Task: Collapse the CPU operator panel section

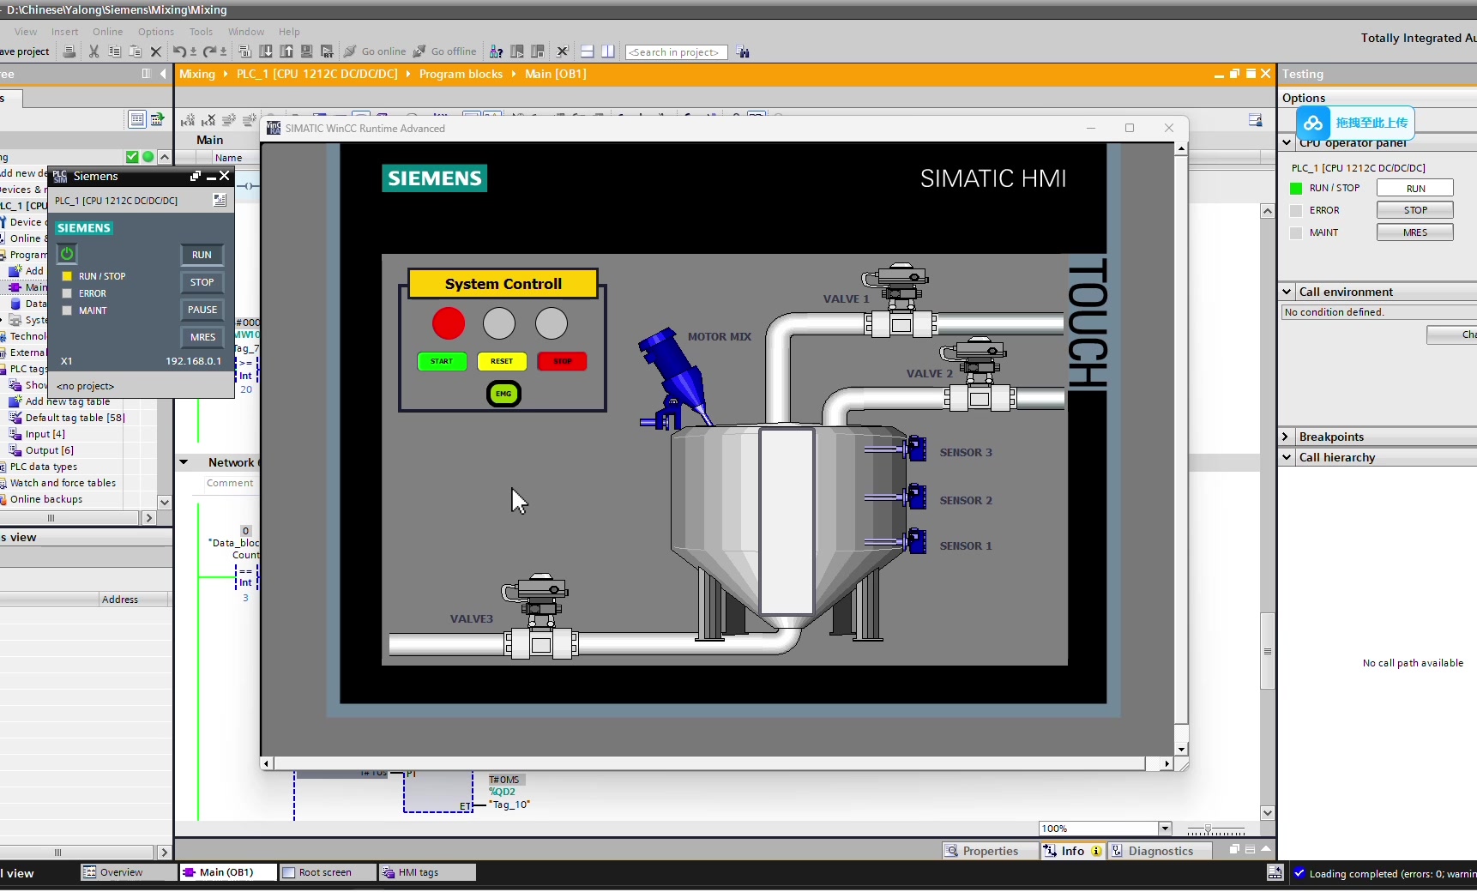Action: click(x=1287, y=142)
